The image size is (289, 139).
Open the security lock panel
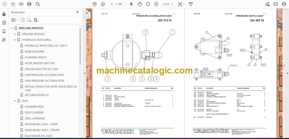coord(4,14)
